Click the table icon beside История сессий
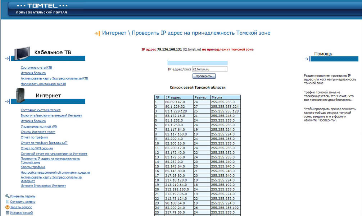362x216 pixels. pos(7,213)
